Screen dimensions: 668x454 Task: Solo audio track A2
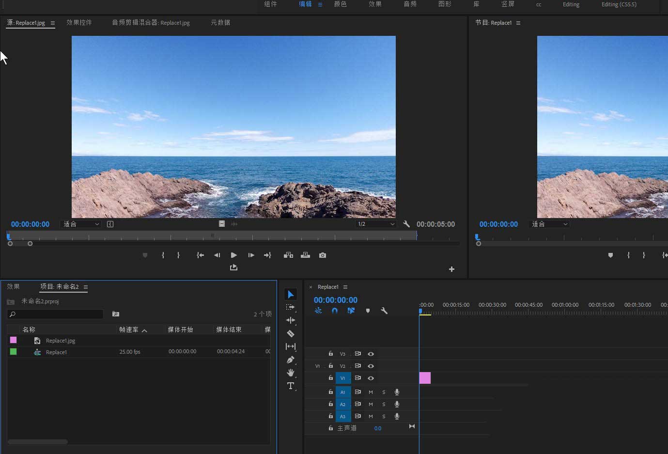(384, 404)
